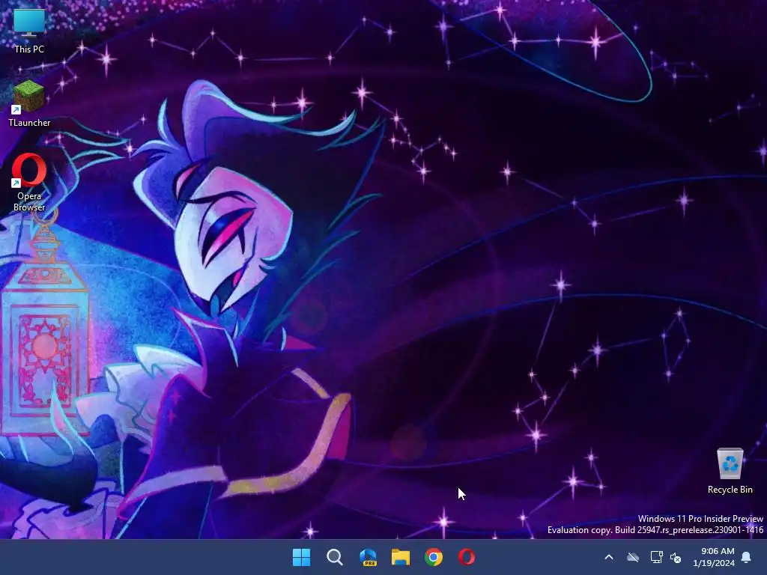Open the OneDrive tray icon
Screen dimensions: 767x575
click(633, 557)
